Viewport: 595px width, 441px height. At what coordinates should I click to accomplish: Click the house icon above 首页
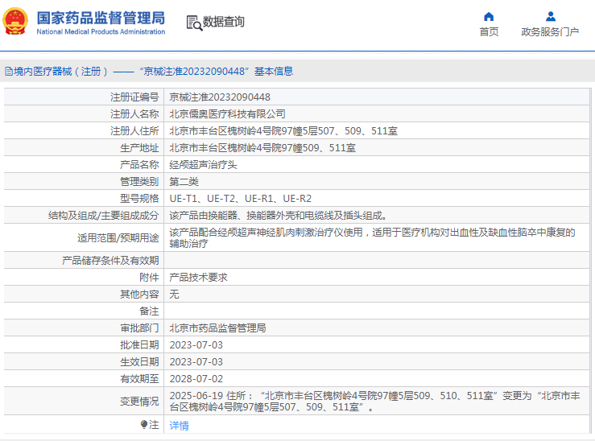[x=489, y=16]
